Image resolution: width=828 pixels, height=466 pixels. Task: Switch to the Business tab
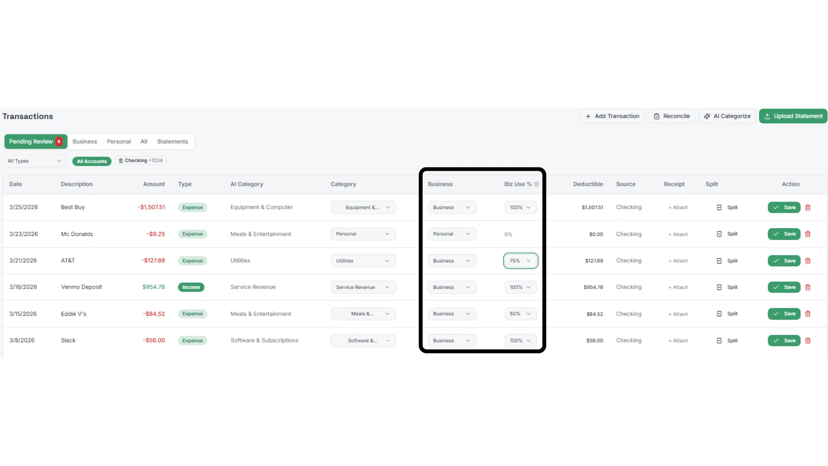(85, 142)
